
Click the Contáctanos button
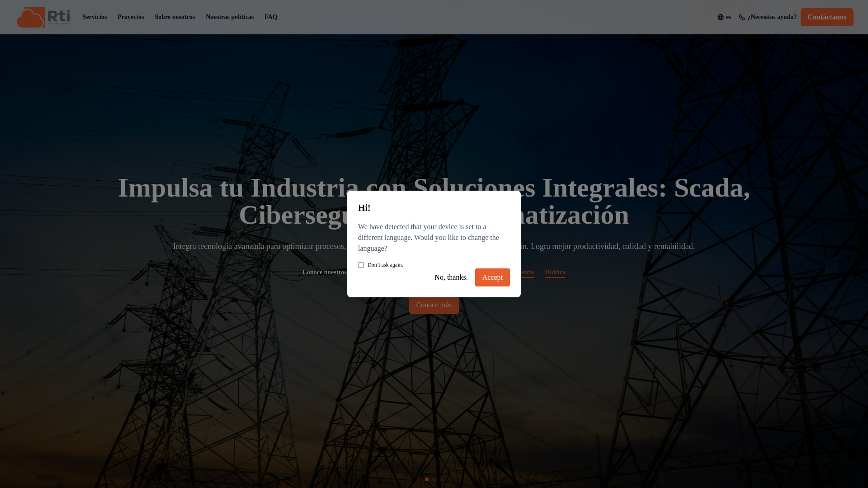(x=827, y=17)
